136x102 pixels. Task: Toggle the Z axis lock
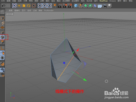(49, 6)
